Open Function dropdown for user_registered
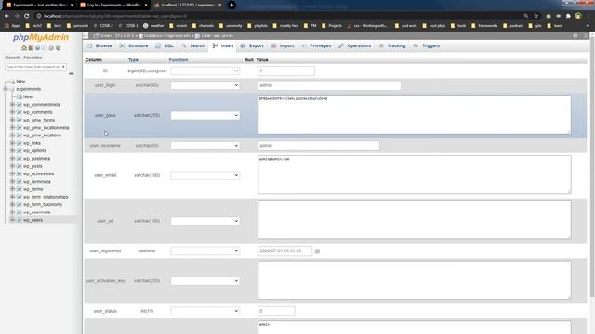 [205, 250]
